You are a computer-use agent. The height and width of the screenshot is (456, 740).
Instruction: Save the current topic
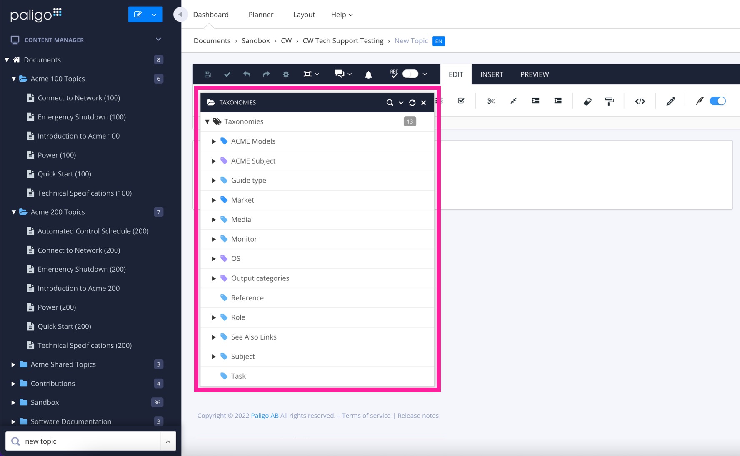207,74
